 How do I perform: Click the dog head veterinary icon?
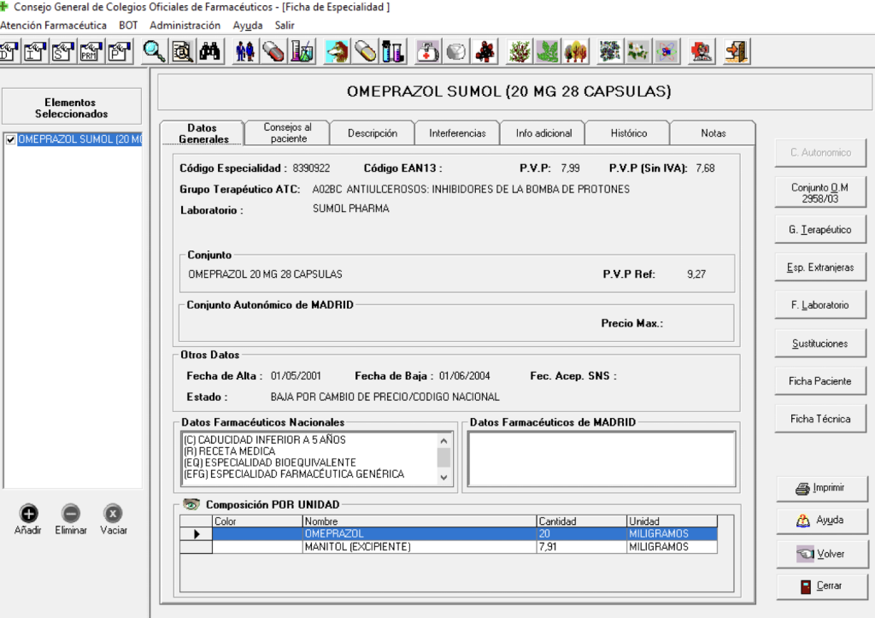coord(338,52)
